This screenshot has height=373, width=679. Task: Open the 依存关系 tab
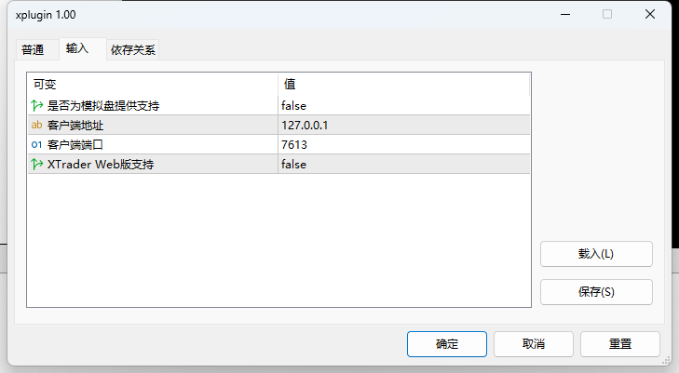point(132,50)
